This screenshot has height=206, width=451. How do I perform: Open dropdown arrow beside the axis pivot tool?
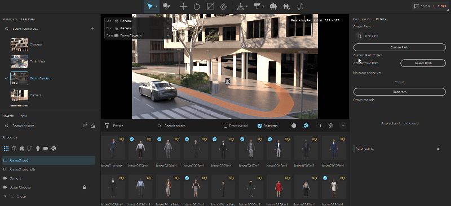click(247, 6)
